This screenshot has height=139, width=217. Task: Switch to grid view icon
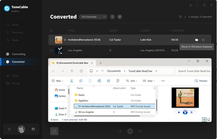120,17
